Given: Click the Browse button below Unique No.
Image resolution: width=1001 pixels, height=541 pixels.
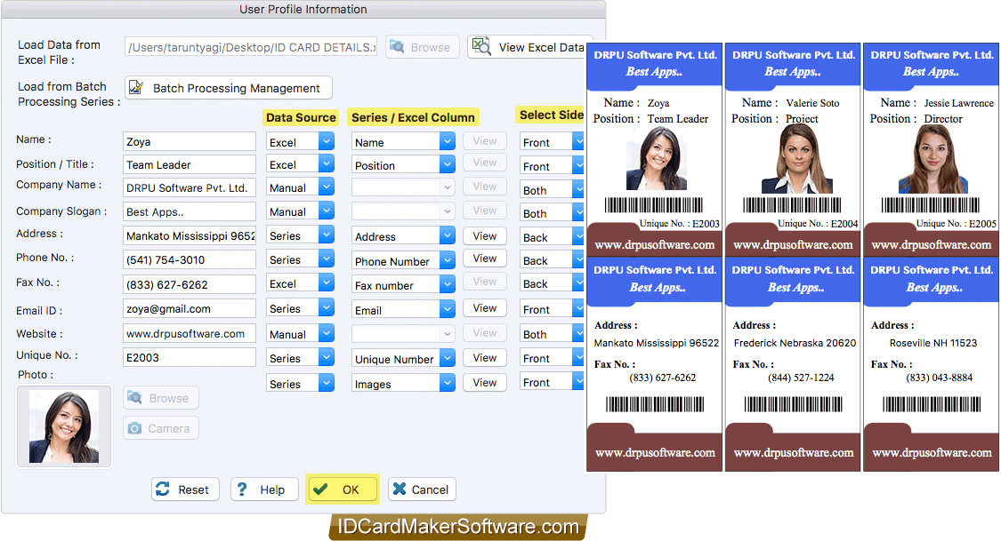Looking at the screenshot, I should [x=161, y=398].
